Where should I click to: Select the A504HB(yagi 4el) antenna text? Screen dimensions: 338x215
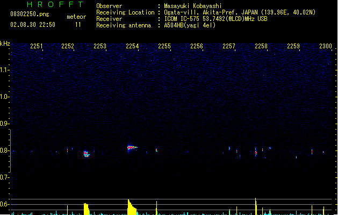190,25
